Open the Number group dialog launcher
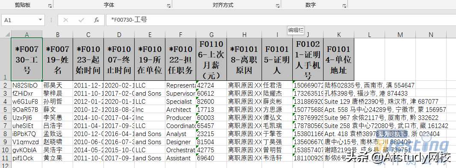 [344, 6]
